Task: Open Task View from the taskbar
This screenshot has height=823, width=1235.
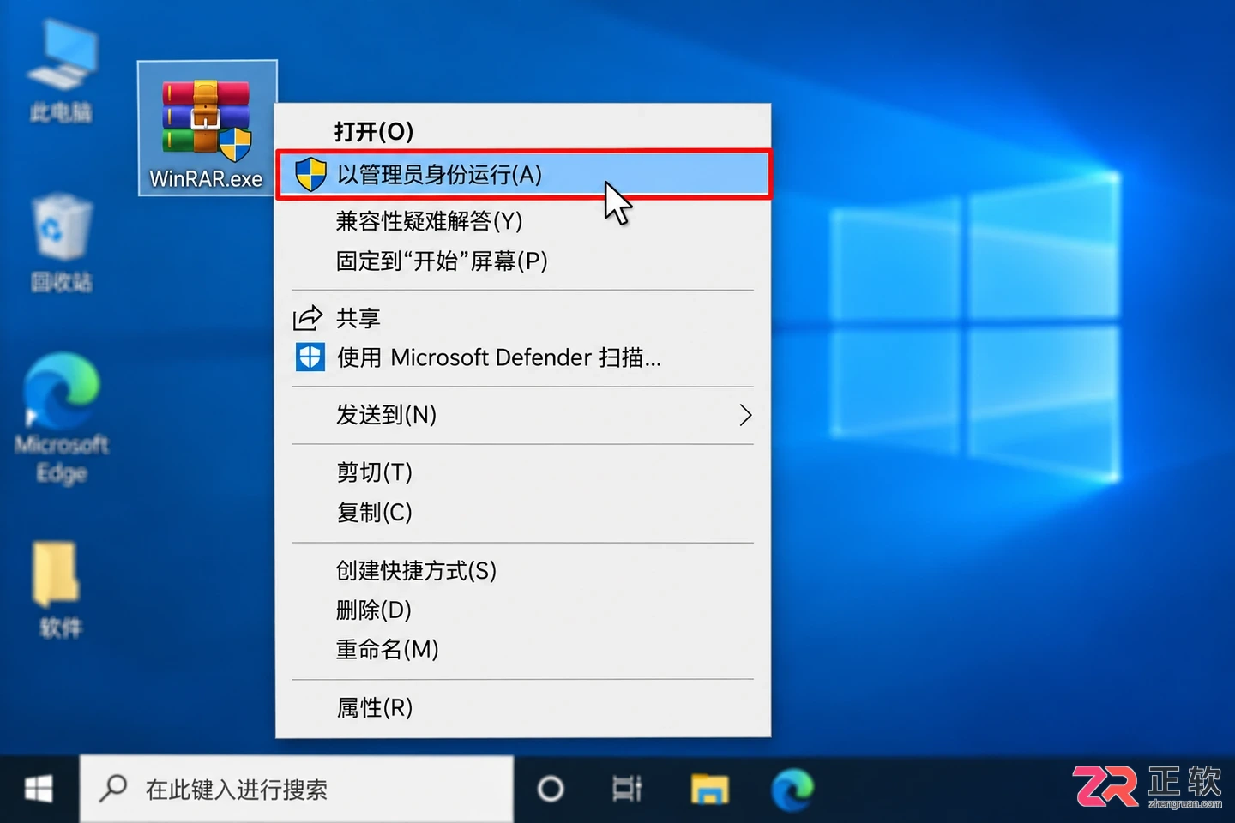Action: [x=628, y=789]
